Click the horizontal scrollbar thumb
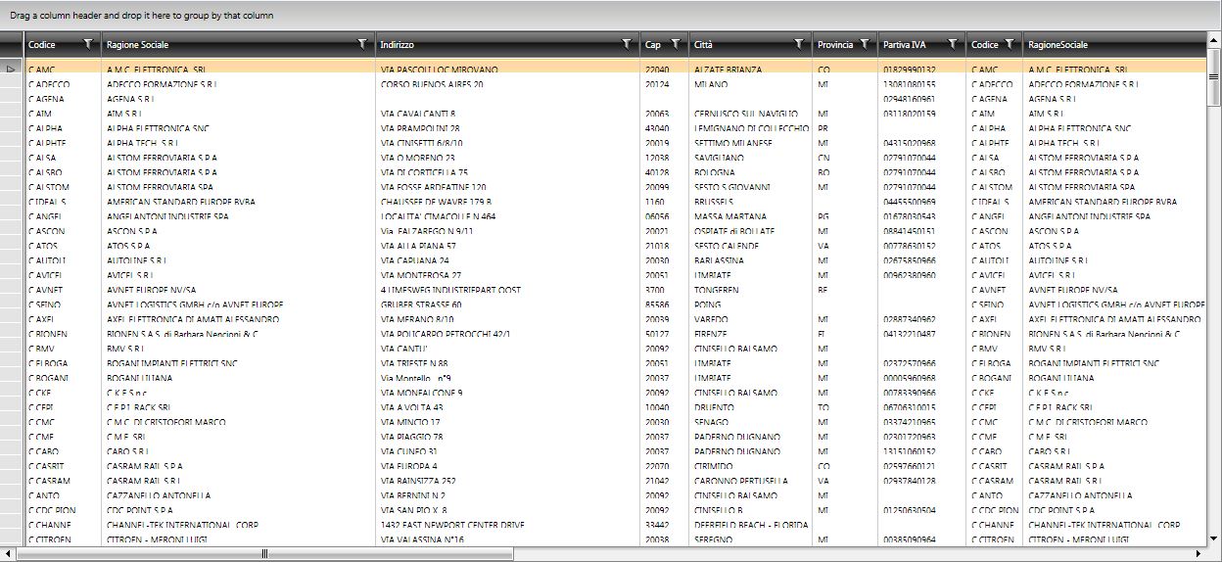The image size is (1222, 562). coord(264,554)
